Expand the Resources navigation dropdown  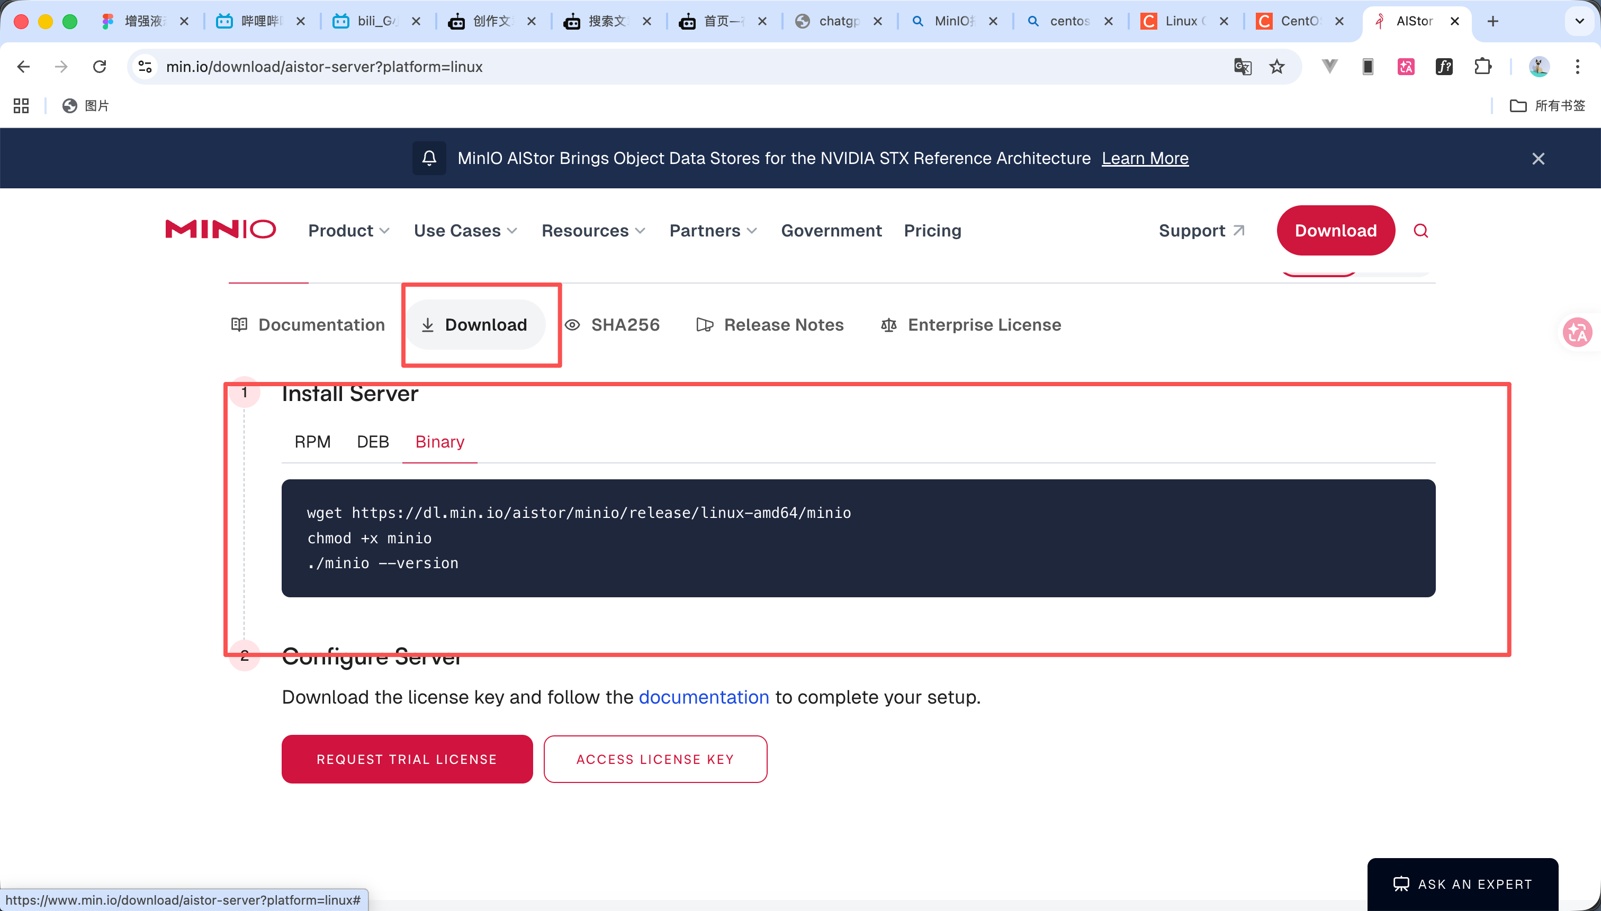(593, 231)
